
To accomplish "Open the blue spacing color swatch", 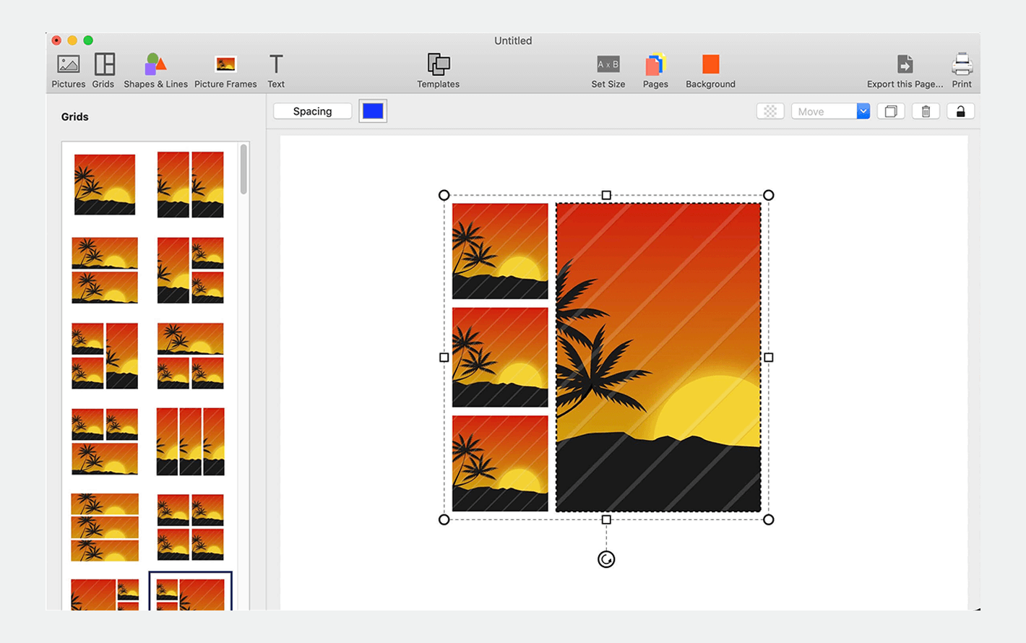I will click(x=373, y=111).
